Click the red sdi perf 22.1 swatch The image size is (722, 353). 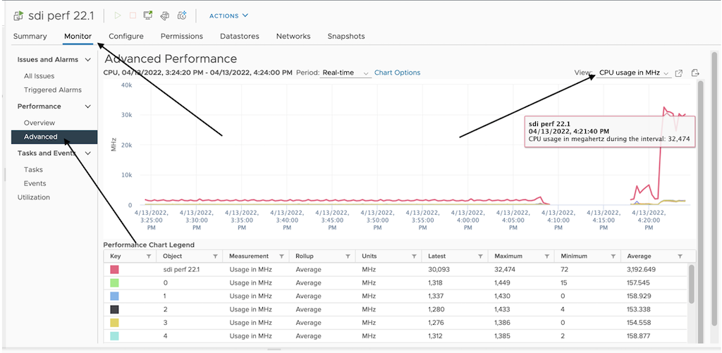point(114,270)
